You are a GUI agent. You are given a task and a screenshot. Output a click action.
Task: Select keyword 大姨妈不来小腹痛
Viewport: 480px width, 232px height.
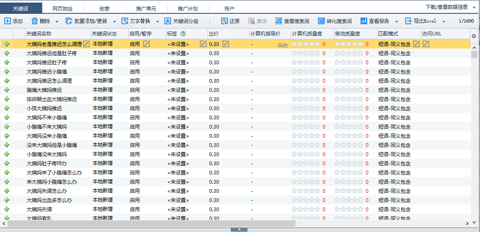[x=47, y=118]
